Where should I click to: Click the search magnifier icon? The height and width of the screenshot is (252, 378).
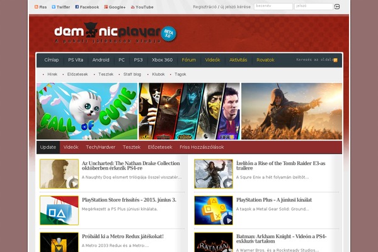tap(335, 60)
